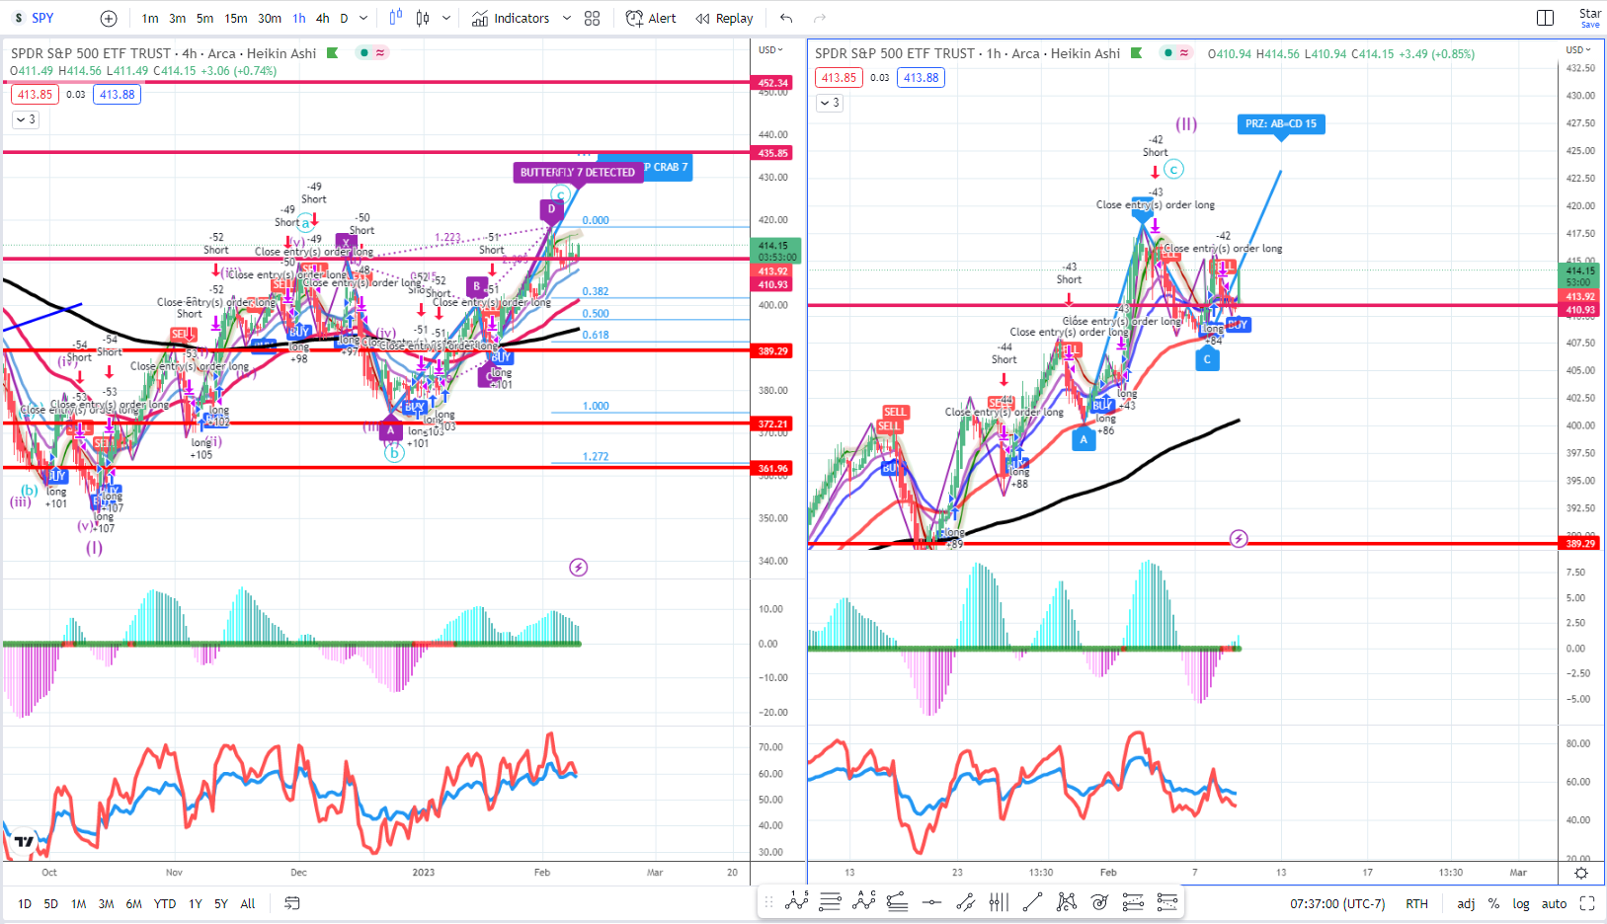
Task: Open the indicator templates grid icon
Action: 593,18
